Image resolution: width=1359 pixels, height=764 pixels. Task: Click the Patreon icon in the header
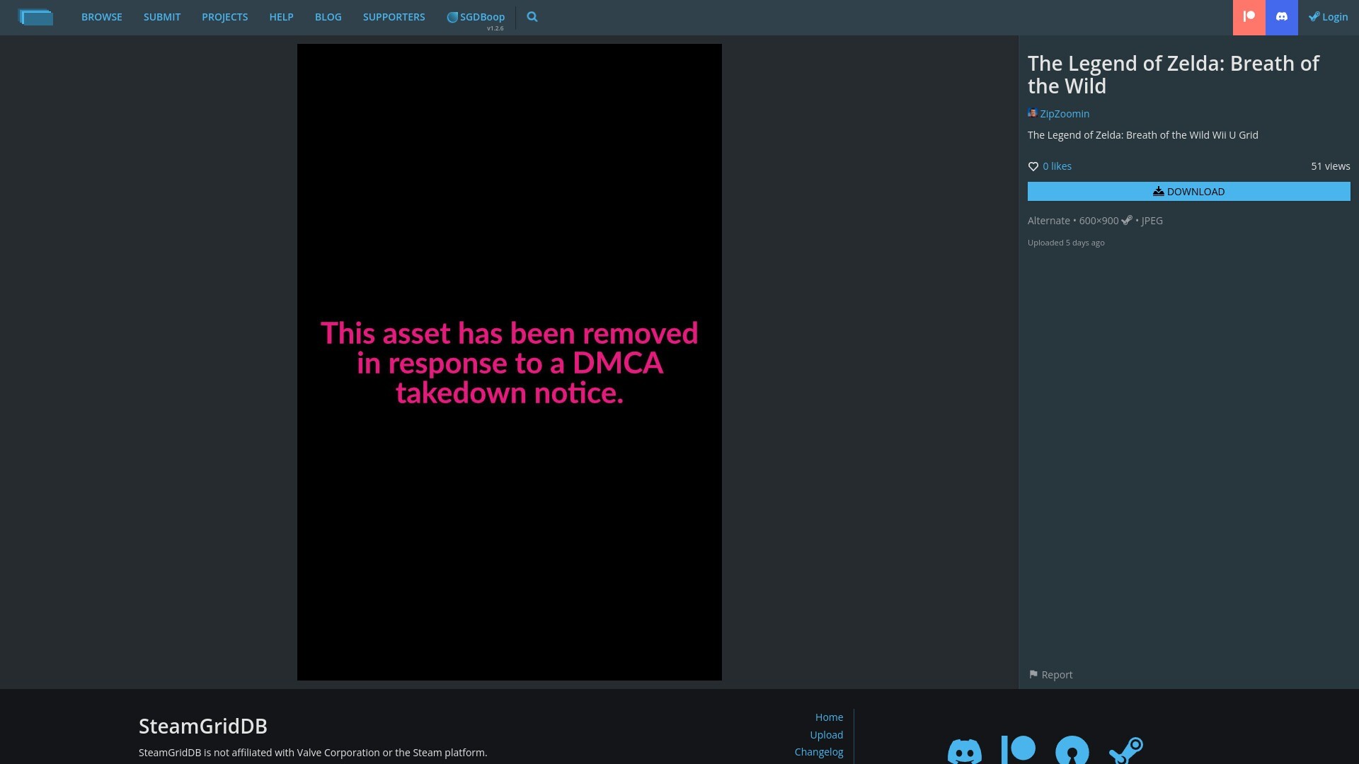tap(1249, 17)
